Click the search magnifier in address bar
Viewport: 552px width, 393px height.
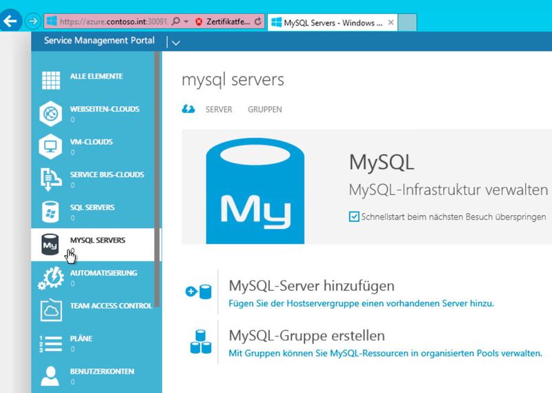coord(175,21)
